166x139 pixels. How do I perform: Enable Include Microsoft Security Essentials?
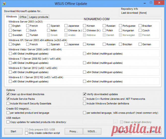8,103
